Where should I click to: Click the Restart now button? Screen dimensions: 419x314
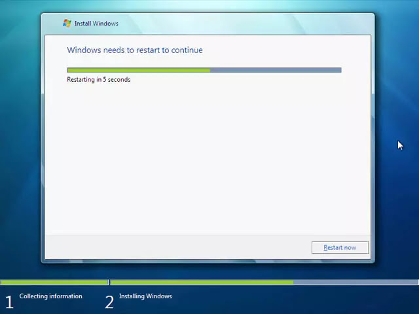coord(340,247)
